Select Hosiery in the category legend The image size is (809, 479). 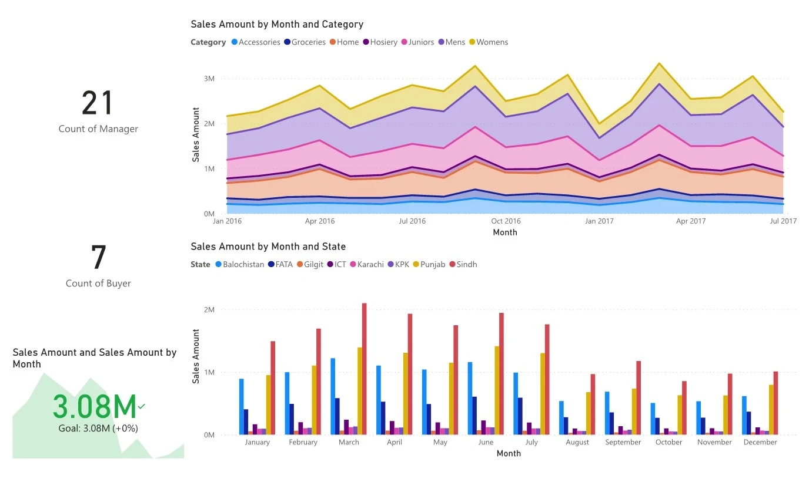click(366, 42)
